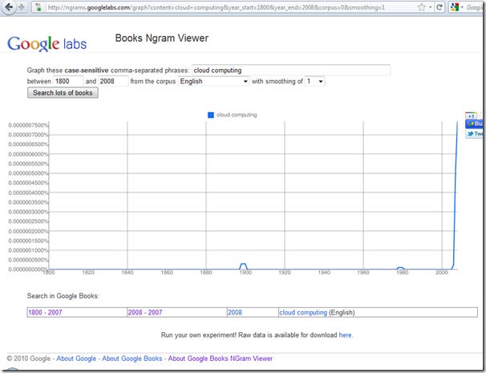Edit the start year field 1800
This screenshot has width=486, height=373.
click(68, 81)
